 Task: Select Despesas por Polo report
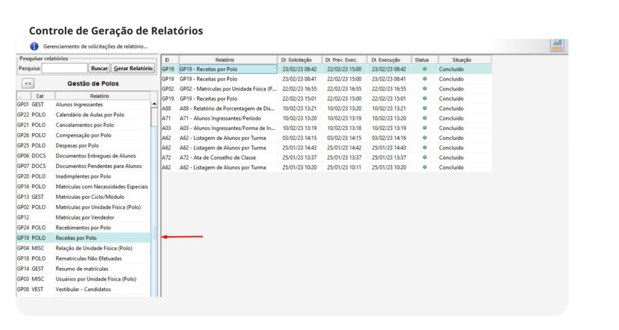(x=83, y=145)
